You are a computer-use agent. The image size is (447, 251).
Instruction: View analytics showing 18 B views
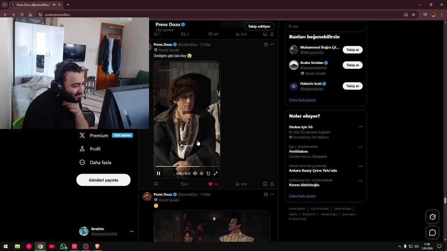tap(241, 184)
